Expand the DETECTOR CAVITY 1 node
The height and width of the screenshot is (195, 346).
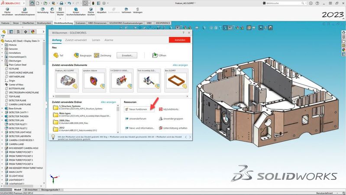pyautogui.click(x=2, y=112)
